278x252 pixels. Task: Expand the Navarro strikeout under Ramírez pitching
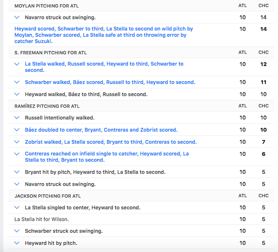point(17,184)
